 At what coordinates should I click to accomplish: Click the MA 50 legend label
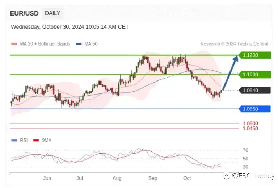pos(91,44)
